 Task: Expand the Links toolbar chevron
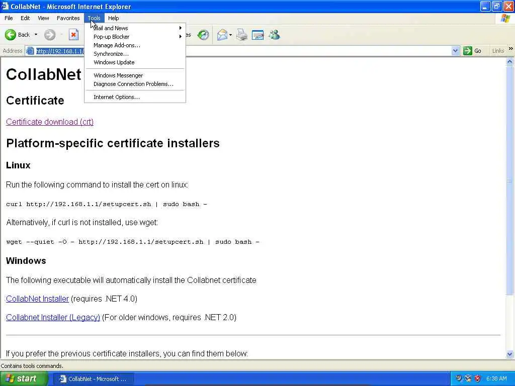(x=511, y=49)
